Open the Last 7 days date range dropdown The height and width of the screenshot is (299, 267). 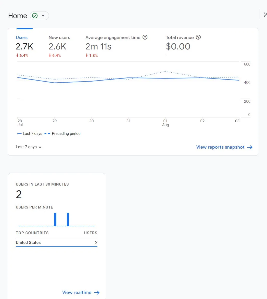29,147
